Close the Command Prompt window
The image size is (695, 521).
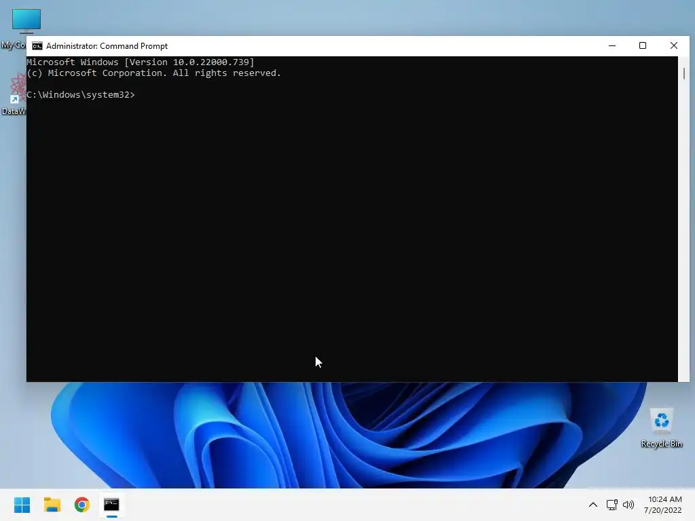pyautogui.click(x=674, y=45)
